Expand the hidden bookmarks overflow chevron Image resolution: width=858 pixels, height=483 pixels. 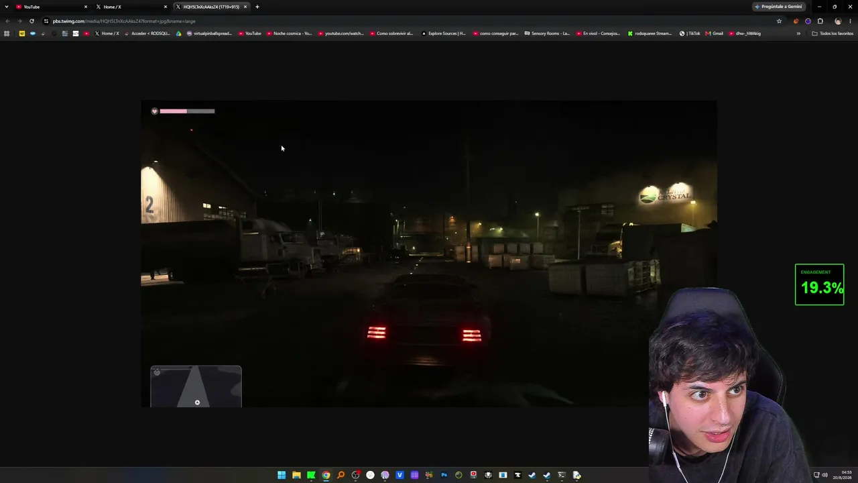coord(798,34)
